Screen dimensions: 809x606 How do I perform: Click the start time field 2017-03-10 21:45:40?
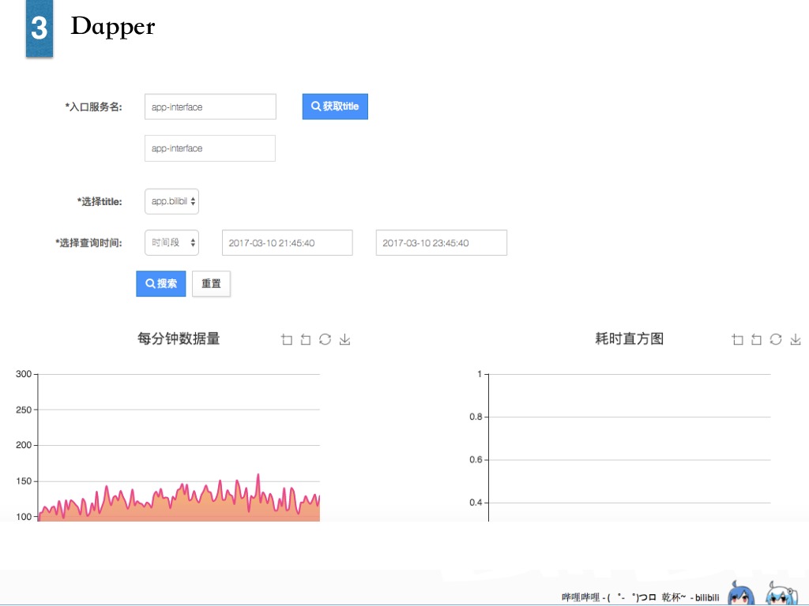click(x=288, y=243)
